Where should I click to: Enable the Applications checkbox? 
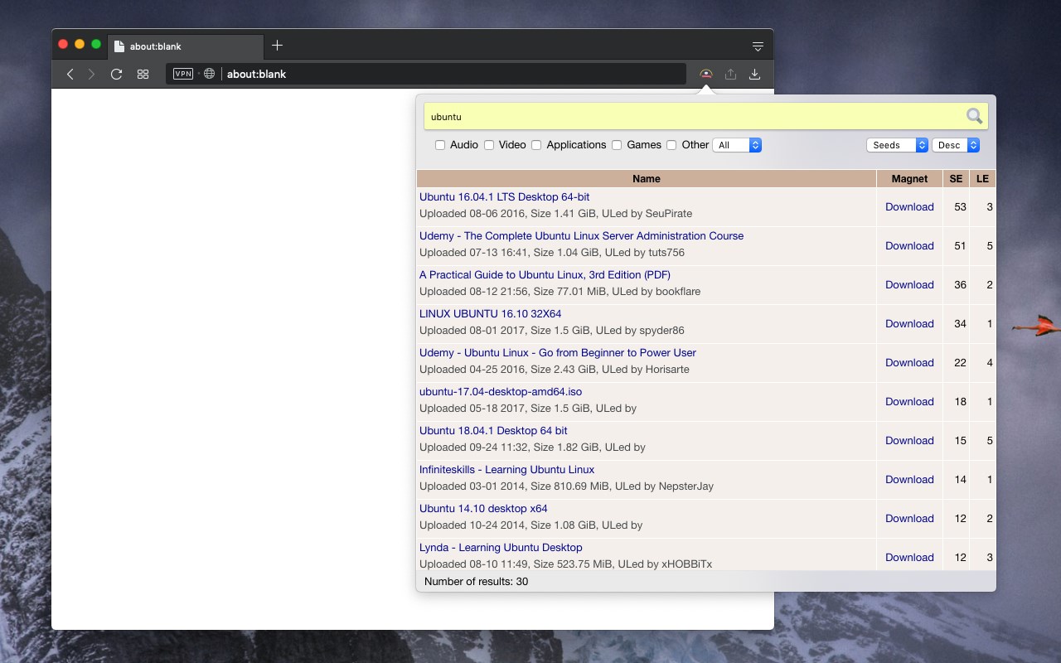coord(536,145)
